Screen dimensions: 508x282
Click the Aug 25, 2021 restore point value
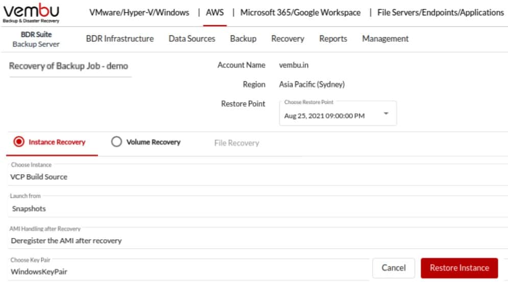pyautogui.click(x=324, y=116)
